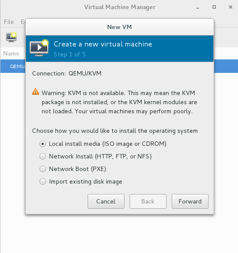Image resolution: width=238 pixels, height=253 pixels.
Task: Open the partially hidden Edit menu
Action: [x=23, y=22]
